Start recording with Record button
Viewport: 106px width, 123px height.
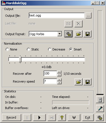point(11,118)
